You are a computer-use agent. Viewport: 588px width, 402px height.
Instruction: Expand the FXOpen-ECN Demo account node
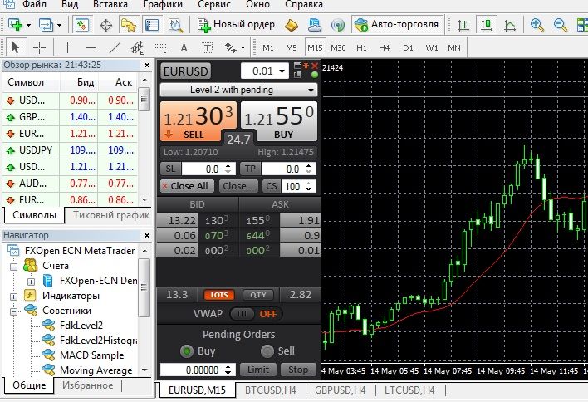(x=31, y=282)
